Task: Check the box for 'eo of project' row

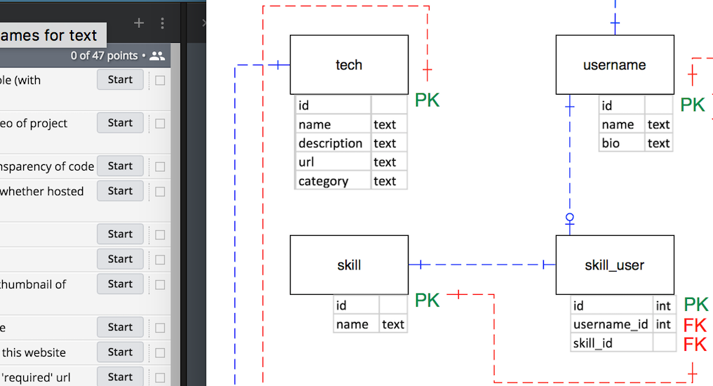Action: [160, 124]
